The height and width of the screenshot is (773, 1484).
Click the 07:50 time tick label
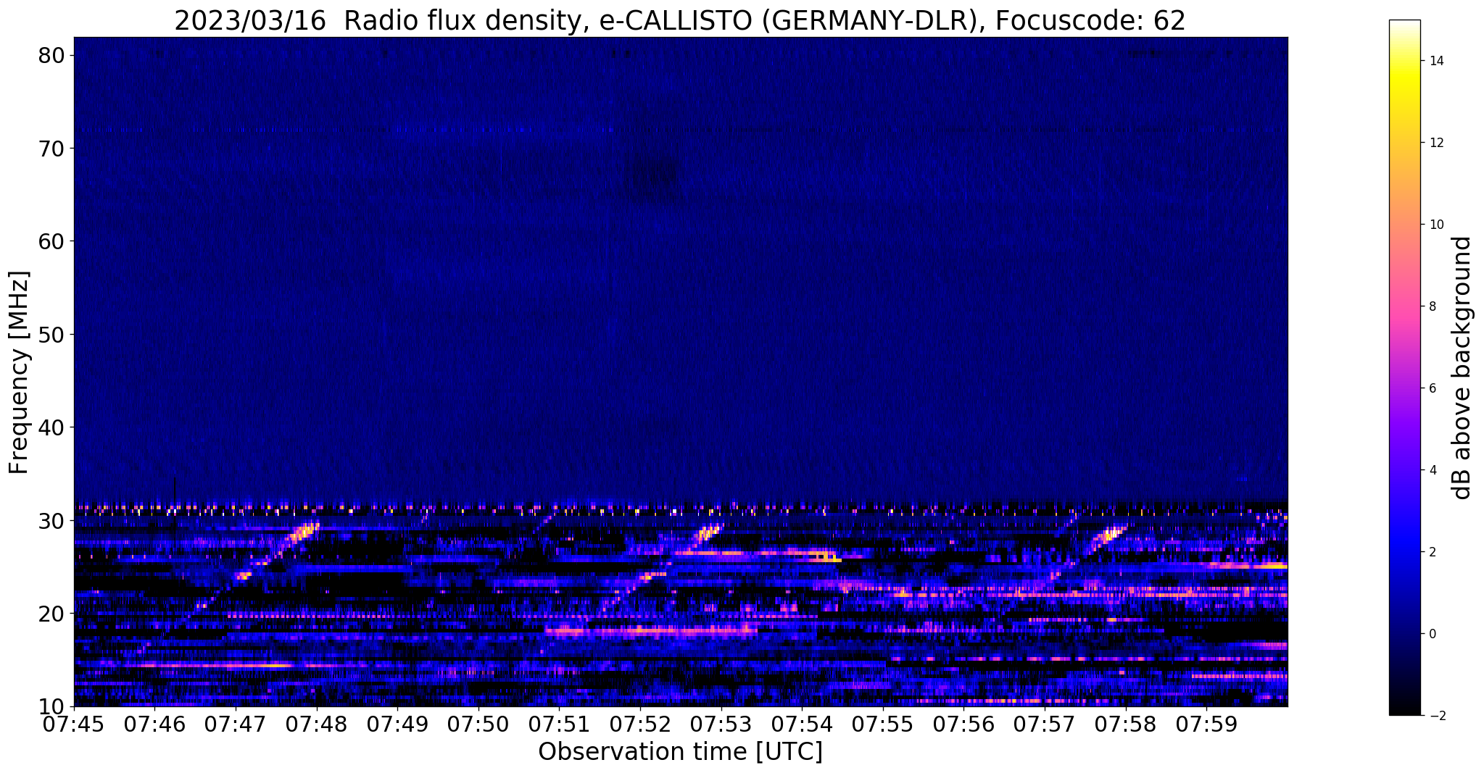(x=478, y=724)
